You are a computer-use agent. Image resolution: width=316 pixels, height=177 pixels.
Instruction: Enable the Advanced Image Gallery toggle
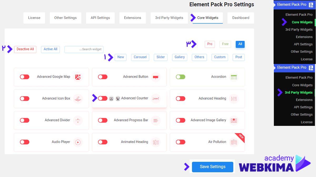(181, 120)
